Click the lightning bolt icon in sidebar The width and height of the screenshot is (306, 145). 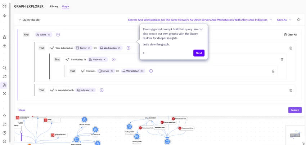4,115
